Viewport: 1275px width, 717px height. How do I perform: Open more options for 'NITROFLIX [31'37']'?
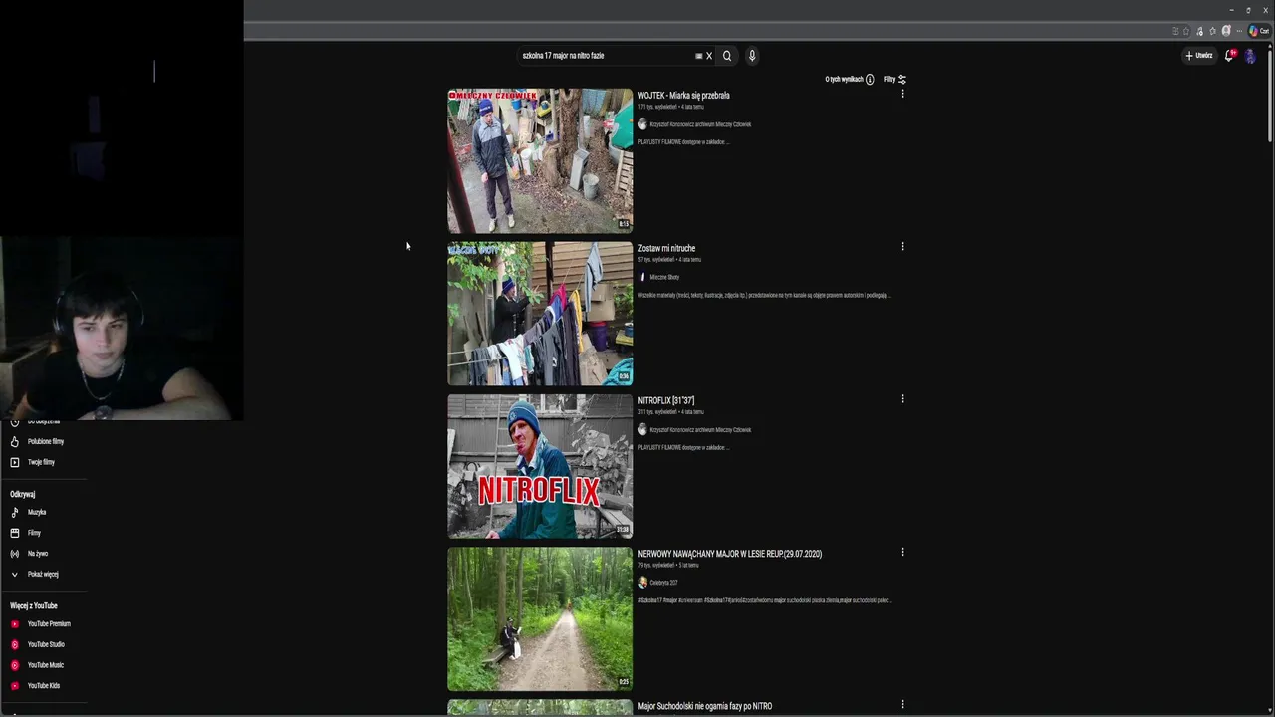(x=902, y=398)
